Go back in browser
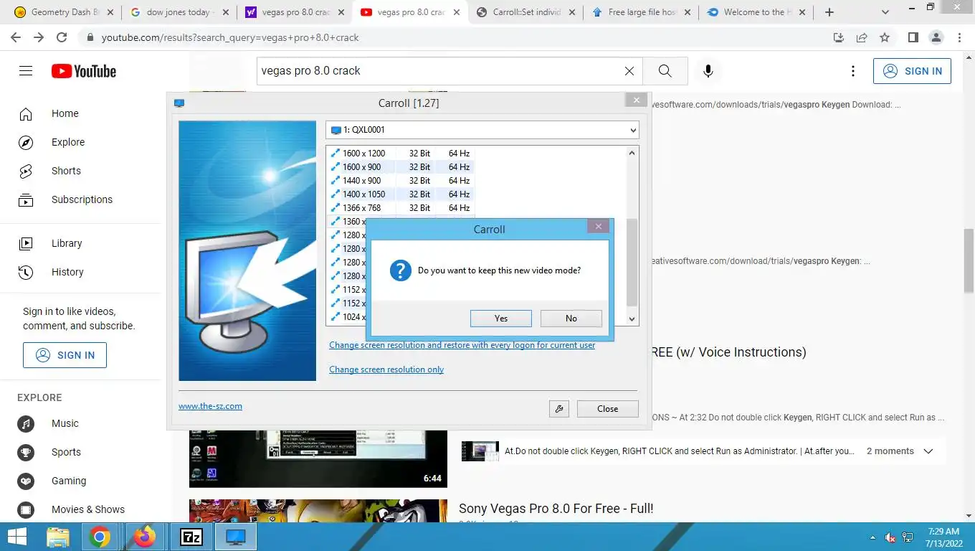The height and width of the screenshot is (551, 975). pos(16,37)
